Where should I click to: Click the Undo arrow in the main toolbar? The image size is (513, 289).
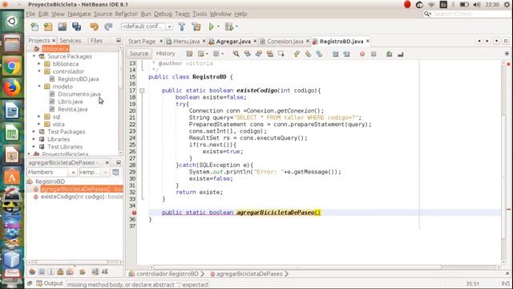tap(95, 26)
